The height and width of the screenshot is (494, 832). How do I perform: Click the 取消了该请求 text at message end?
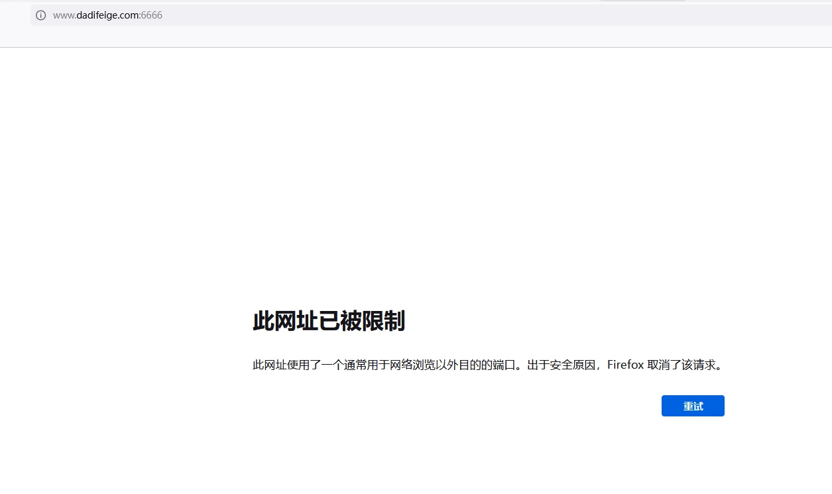tap(683, 365)
